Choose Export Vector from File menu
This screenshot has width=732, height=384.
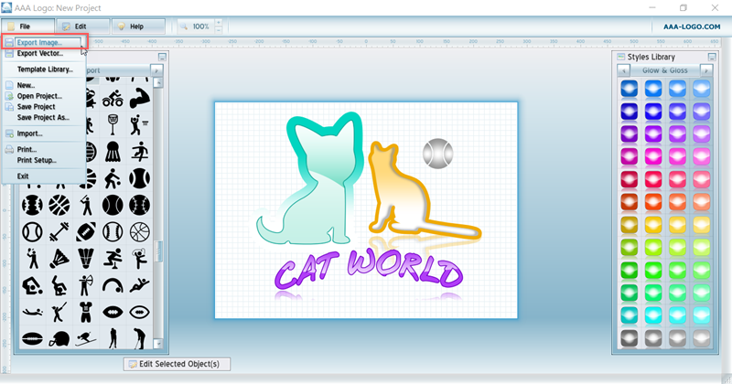coord(39,53)
